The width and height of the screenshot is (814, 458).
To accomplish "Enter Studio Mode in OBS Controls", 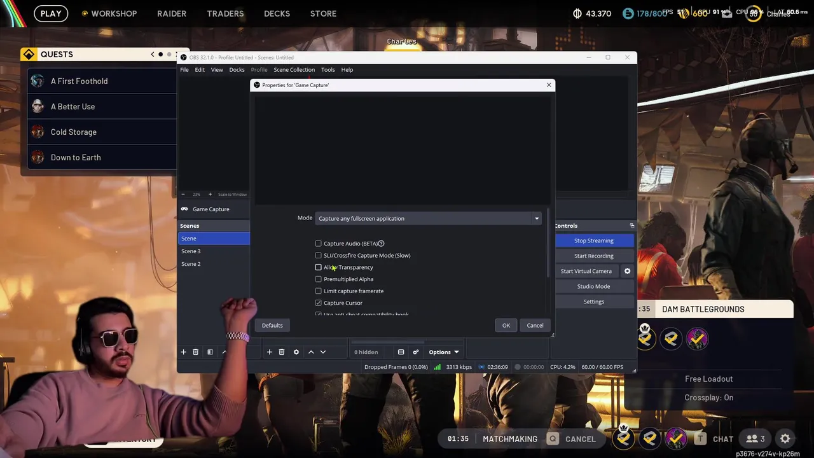I will point(594,286).
